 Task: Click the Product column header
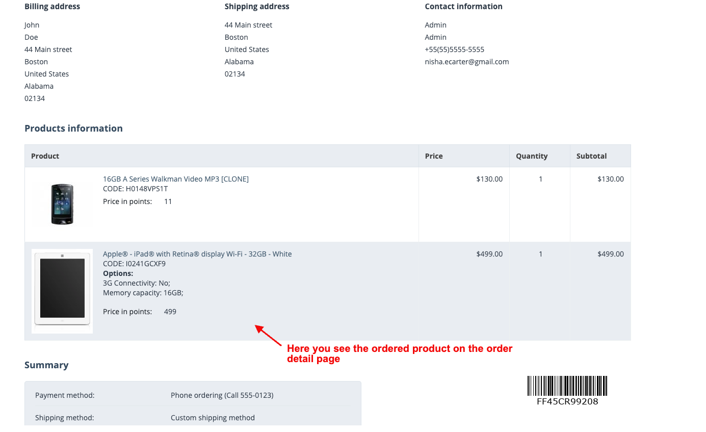coord(45,156)
